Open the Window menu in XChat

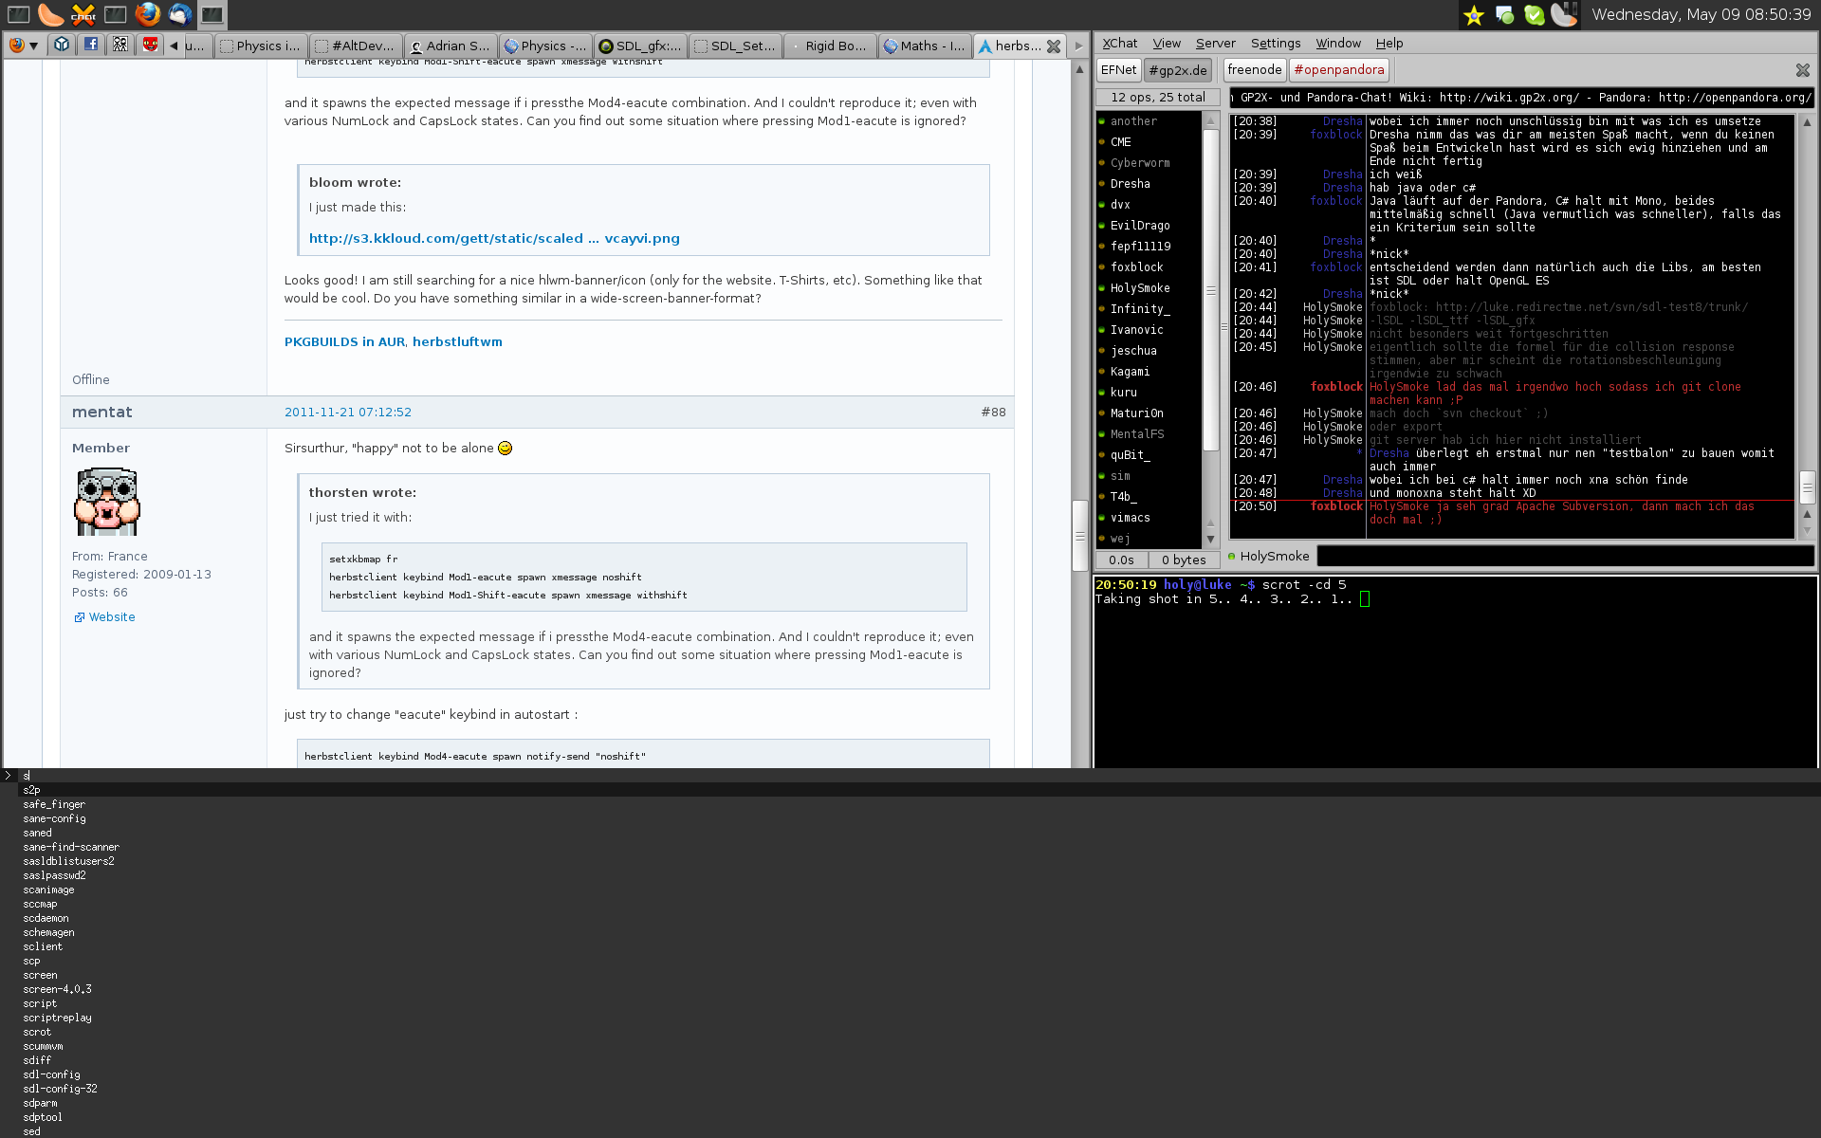tap(1338, 43)
